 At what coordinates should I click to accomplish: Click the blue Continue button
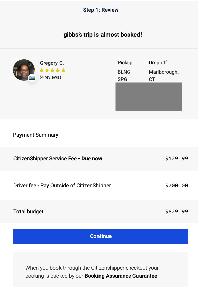coord(101,236)
